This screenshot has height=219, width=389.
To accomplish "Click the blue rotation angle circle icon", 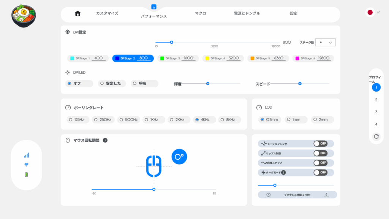I will tap(179, 156).
